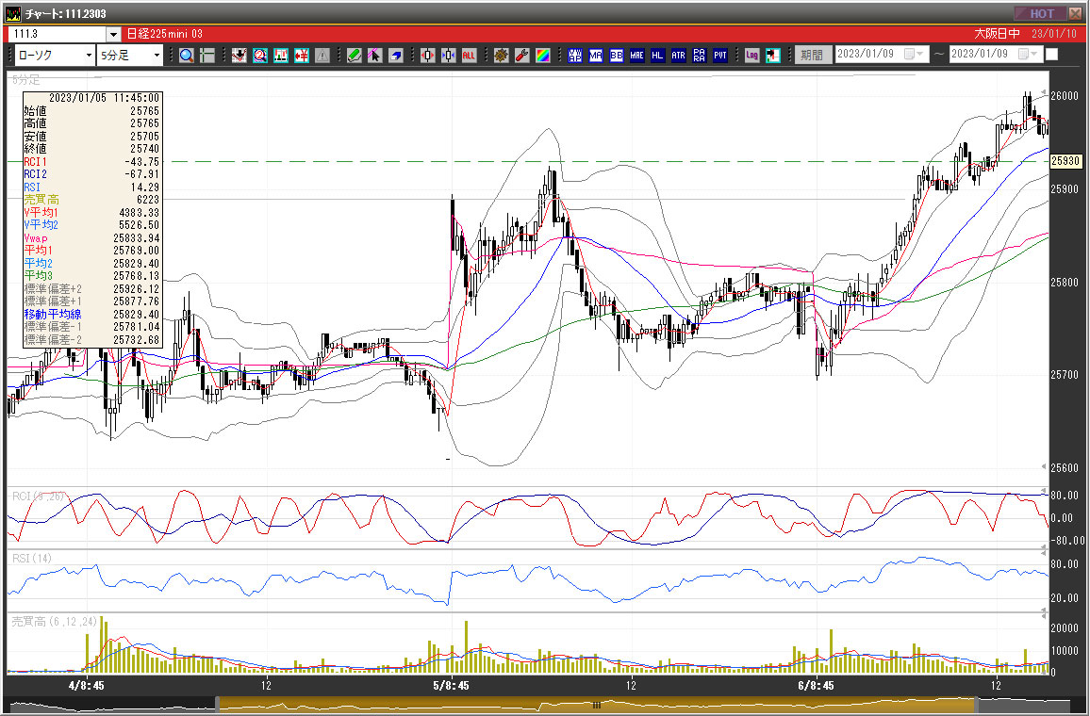Click the RSI(14) panel label
The width and height of the screenshot is (1090, 716).
[x=32, y=559]
